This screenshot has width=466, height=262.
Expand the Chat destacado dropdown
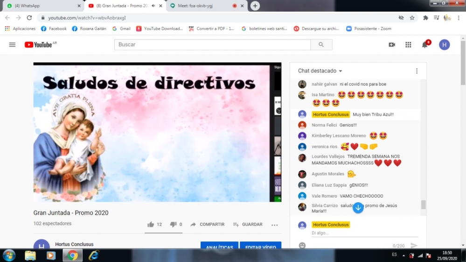click(320, 71)
